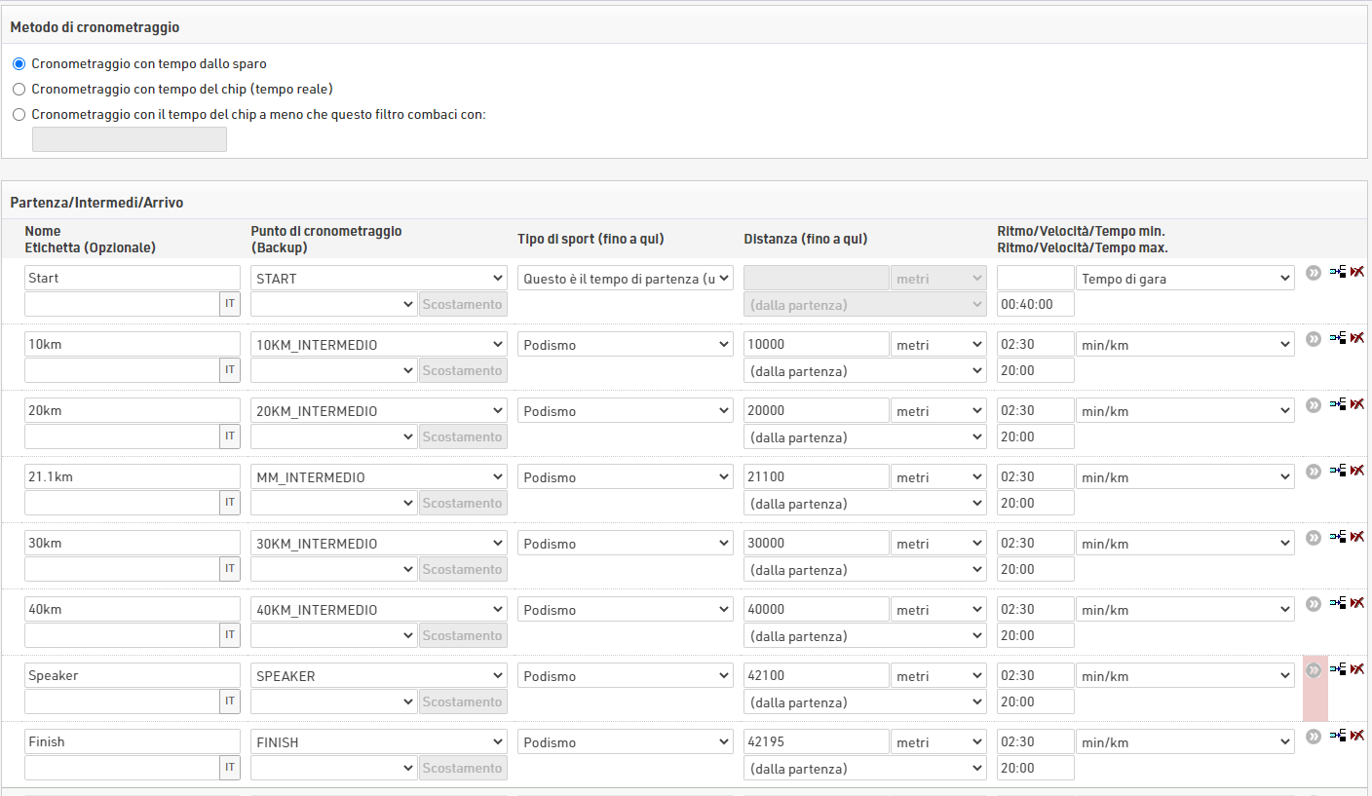The height and width of the screenshot is (796, 1372).
Task: Open the SPEAKER timing point dropdown
Action: [x=379, y=675]
